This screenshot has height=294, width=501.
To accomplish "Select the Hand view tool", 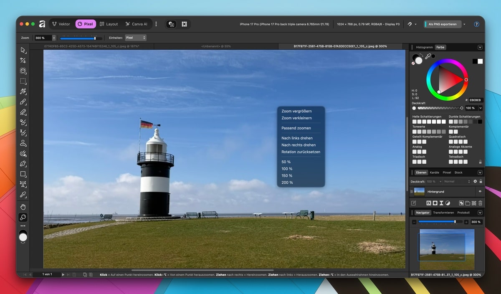I will tap(23, 207).
